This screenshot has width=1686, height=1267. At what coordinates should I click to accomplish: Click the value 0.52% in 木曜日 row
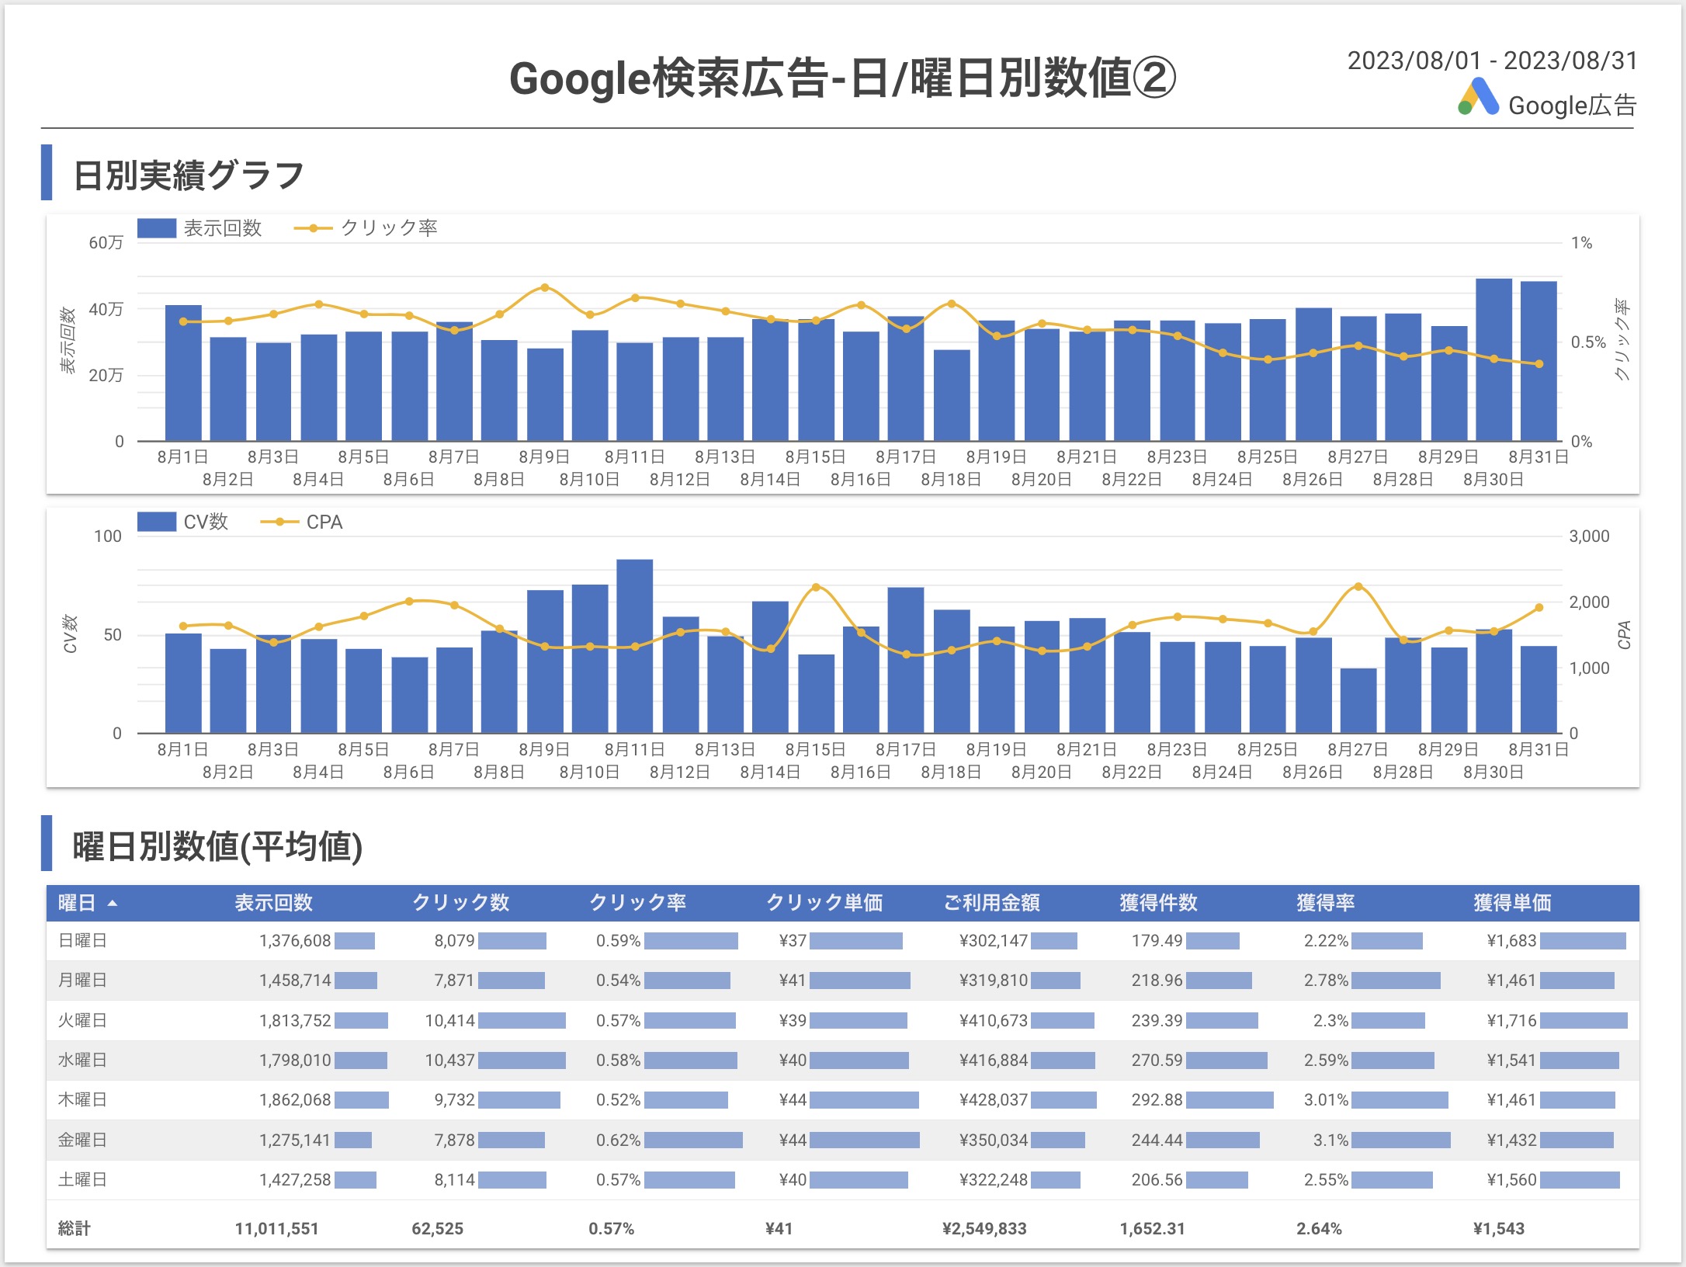pos(619,1100)
